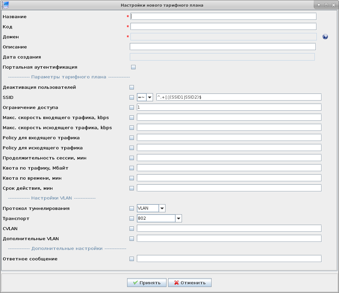Click Policy для входящего трафика field
Screen dimensions: 339x293
229,138
